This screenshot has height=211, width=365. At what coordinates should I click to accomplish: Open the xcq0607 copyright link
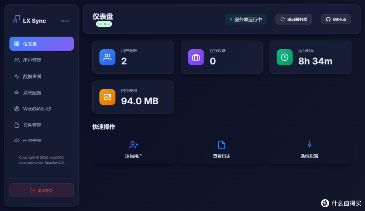pos(56,158)
